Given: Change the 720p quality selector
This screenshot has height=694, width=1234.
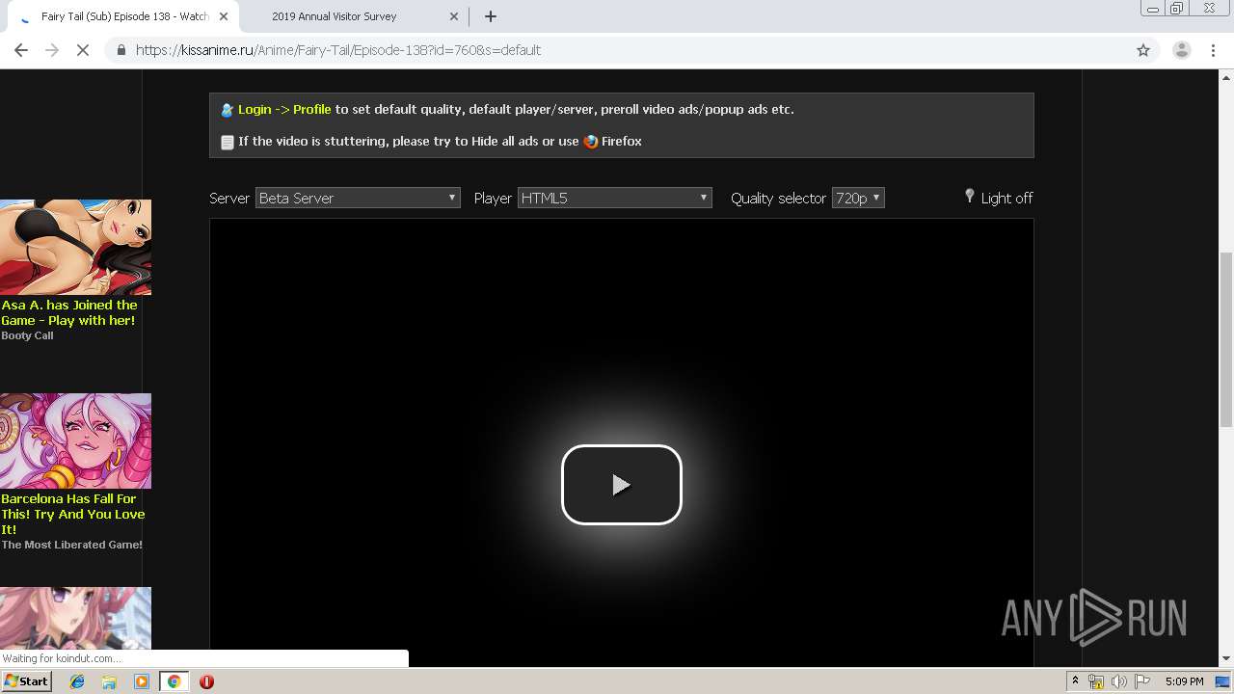Looking at the screenshot, I should (858, 198).
